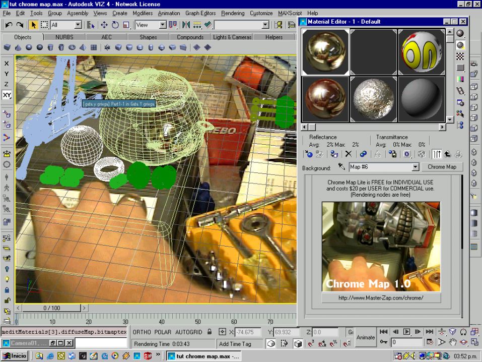The image size is (482, 362).
Task: Activate the Select and Scale tool
Action: point(126,25)
